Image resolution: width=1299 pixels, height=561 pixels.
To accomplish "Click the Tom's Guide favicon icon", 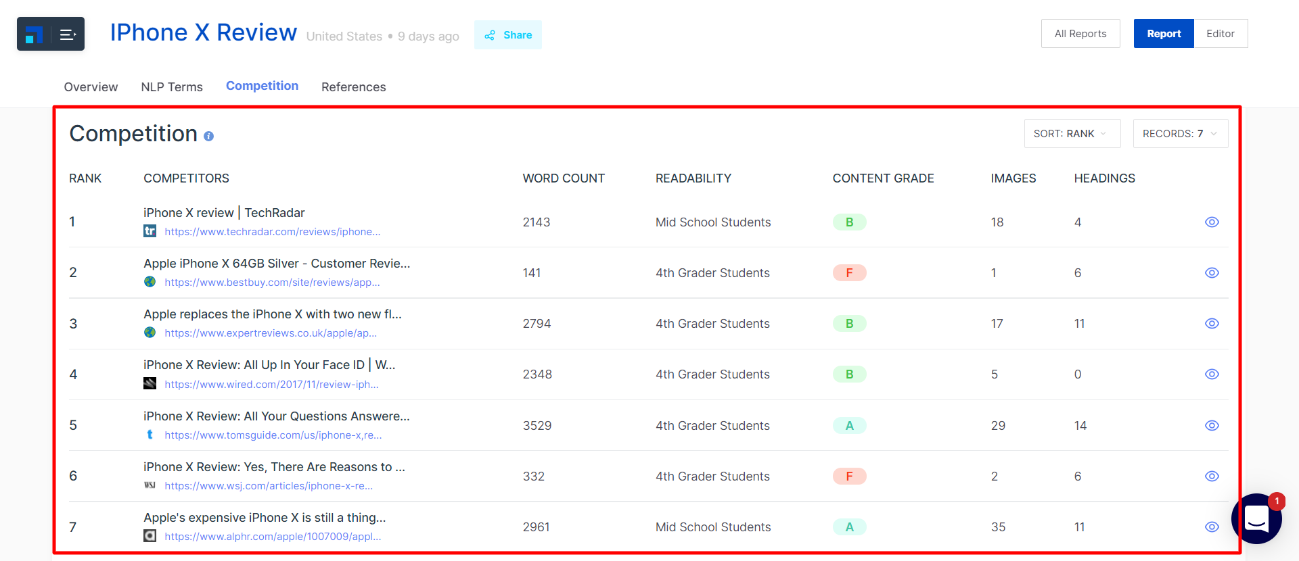I will (150, 435).
